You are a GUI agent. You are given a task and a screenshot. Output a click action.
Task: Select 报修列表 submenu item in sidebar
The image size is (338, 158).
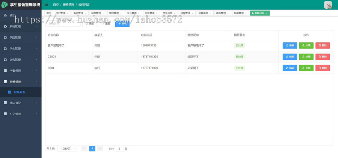[21, 92]
